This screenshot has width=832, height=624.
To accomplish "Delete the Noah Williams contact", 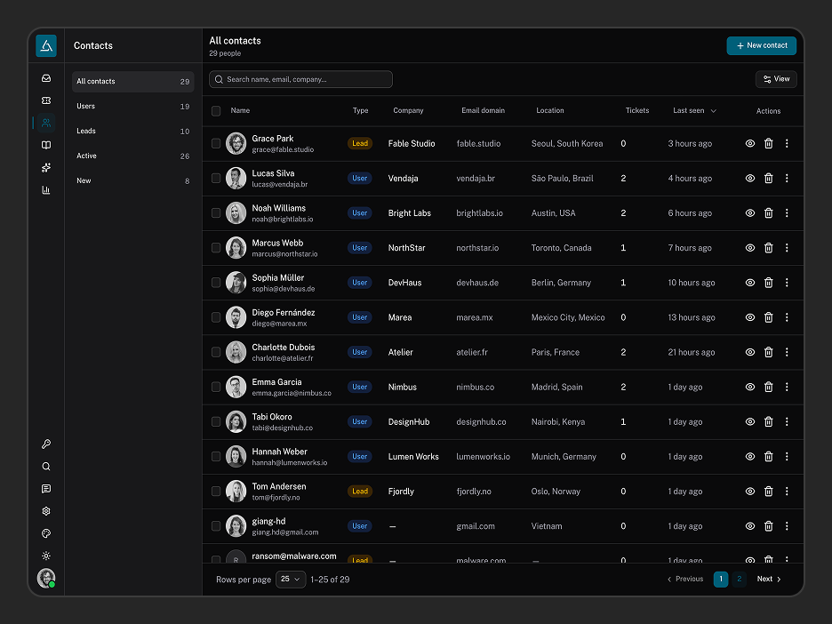I will tap(768, 212).
